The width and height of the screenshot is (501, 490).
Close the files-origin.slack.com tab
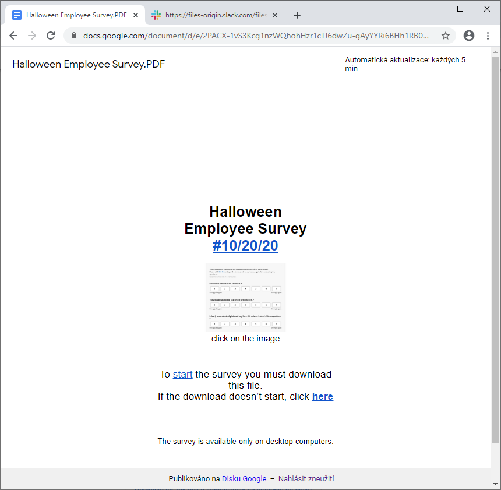point(275,15)
